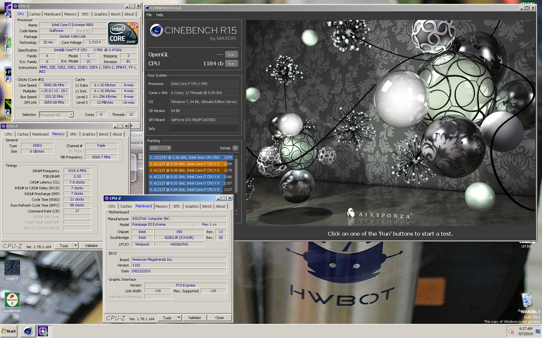542x338 pixels.
Task: Click the CPU-Z icon in the taskbar
Action: (43, 331)
